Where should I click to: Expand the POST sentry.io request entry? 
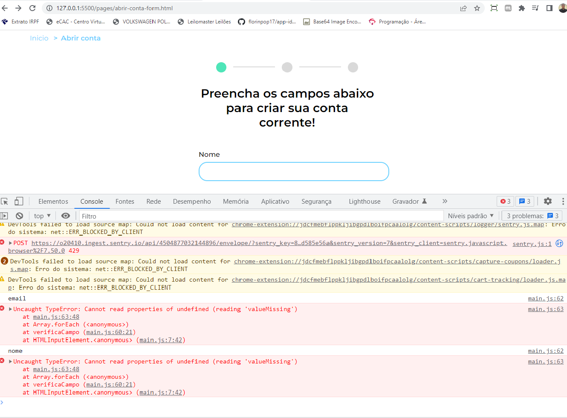[10, 243]
